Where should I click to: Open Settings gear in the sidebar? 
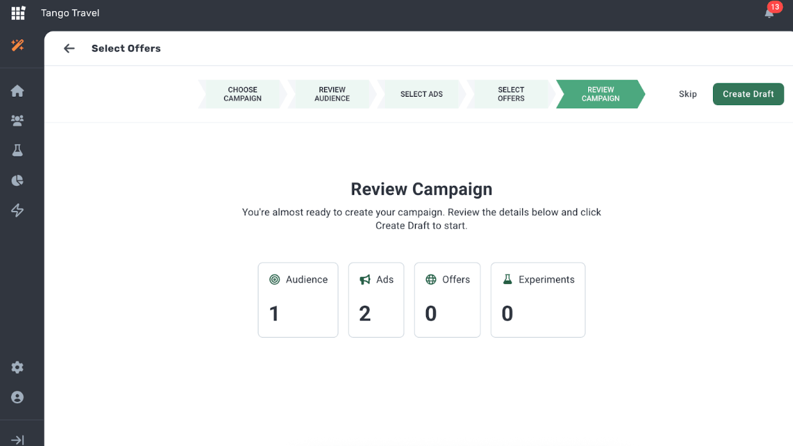(17, 367)
